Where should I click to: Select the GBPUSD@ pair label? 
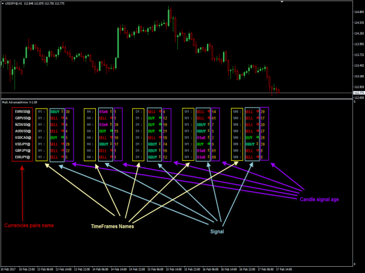point(23,118)
